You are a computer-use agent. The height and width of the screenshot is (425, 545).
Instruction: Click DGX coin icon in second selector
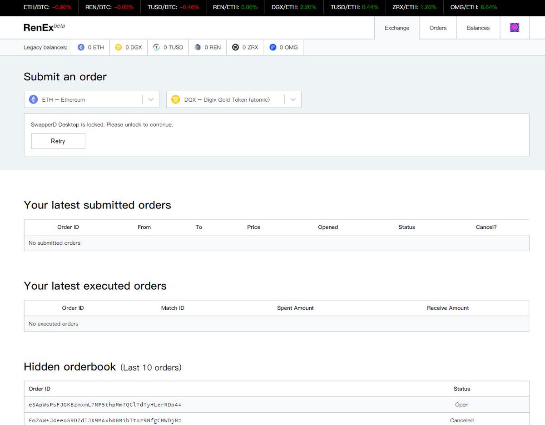(x=176, y=99)
